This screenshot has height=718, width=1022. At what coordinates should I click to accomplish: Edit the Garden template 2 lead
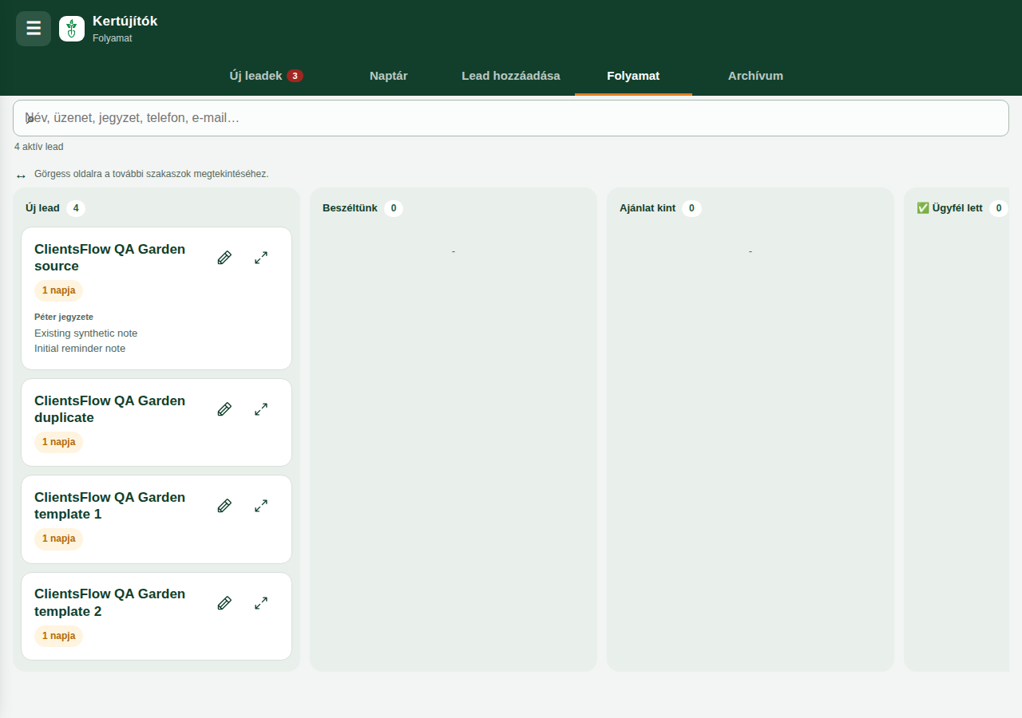[224, 603]
